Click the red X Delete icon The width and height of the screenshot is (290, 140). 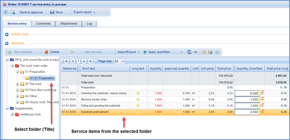46,52
